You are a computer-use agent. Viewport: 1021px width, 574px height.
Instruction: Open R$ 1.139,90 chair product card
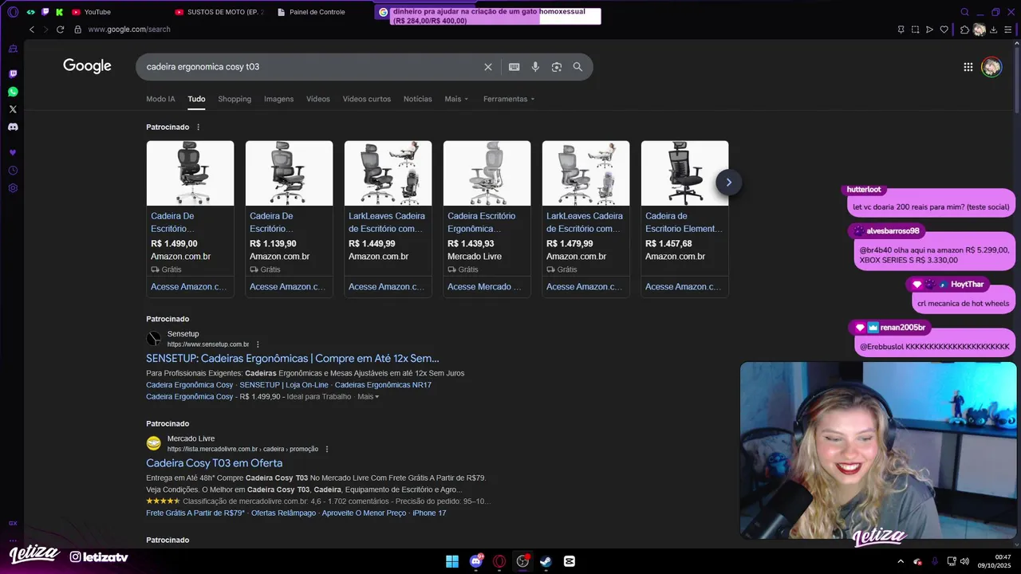click(x=289, y=218)
